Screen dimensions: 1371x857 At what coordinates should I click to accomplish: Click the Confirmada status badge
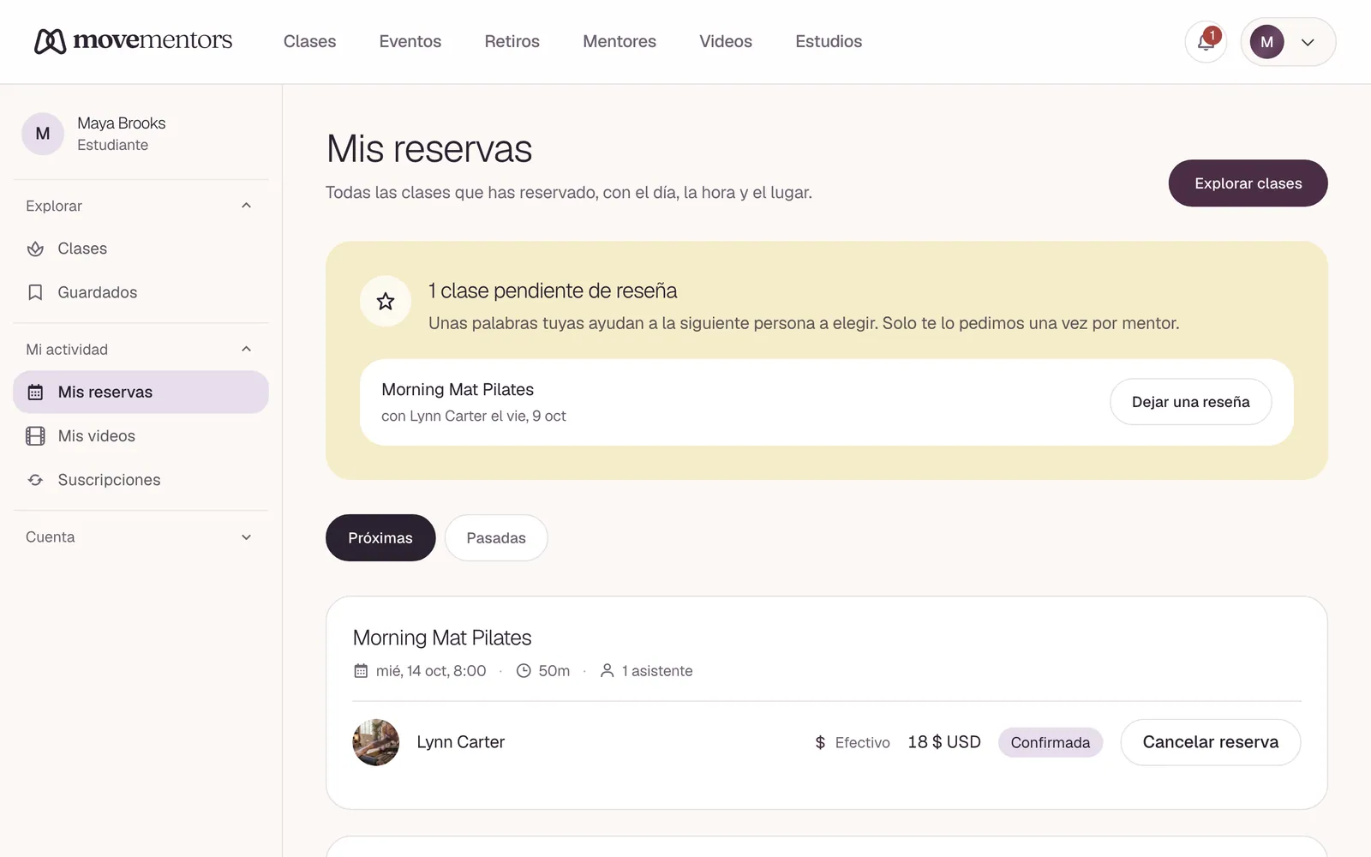(x=1051, y=743)
